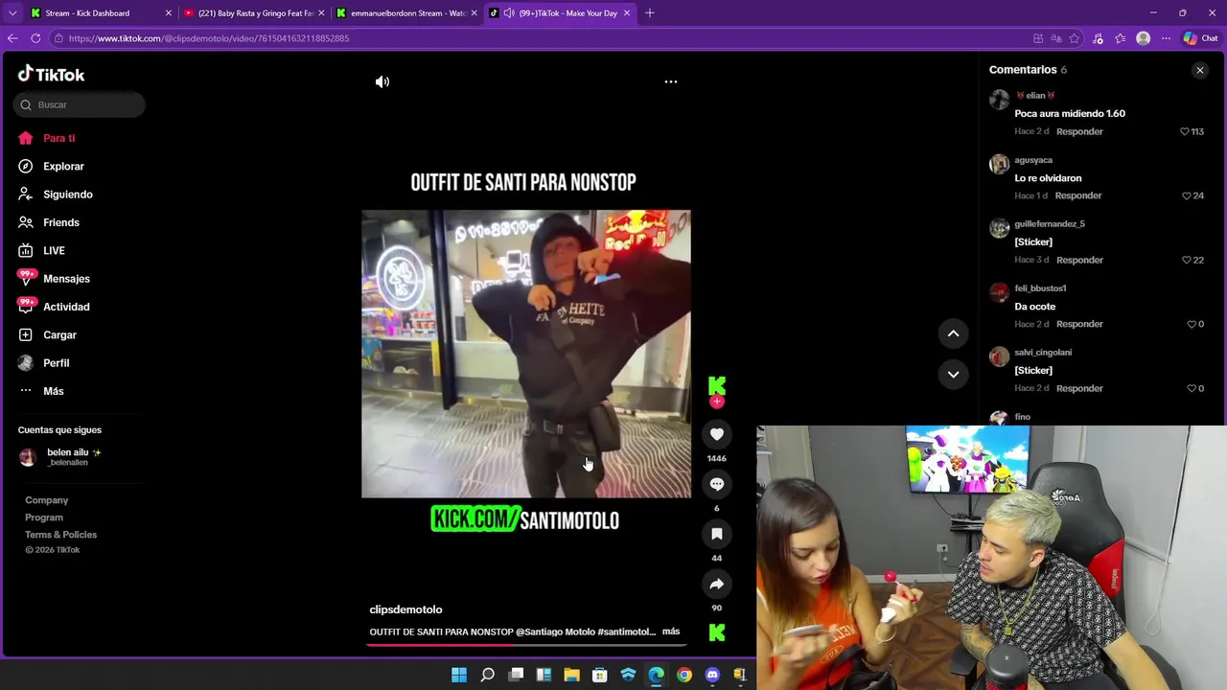Image resolution: width=1227 pixels, height=690 pixels.
Task: Open the browser settings ellipsis menu
Action: (1166, 38)
